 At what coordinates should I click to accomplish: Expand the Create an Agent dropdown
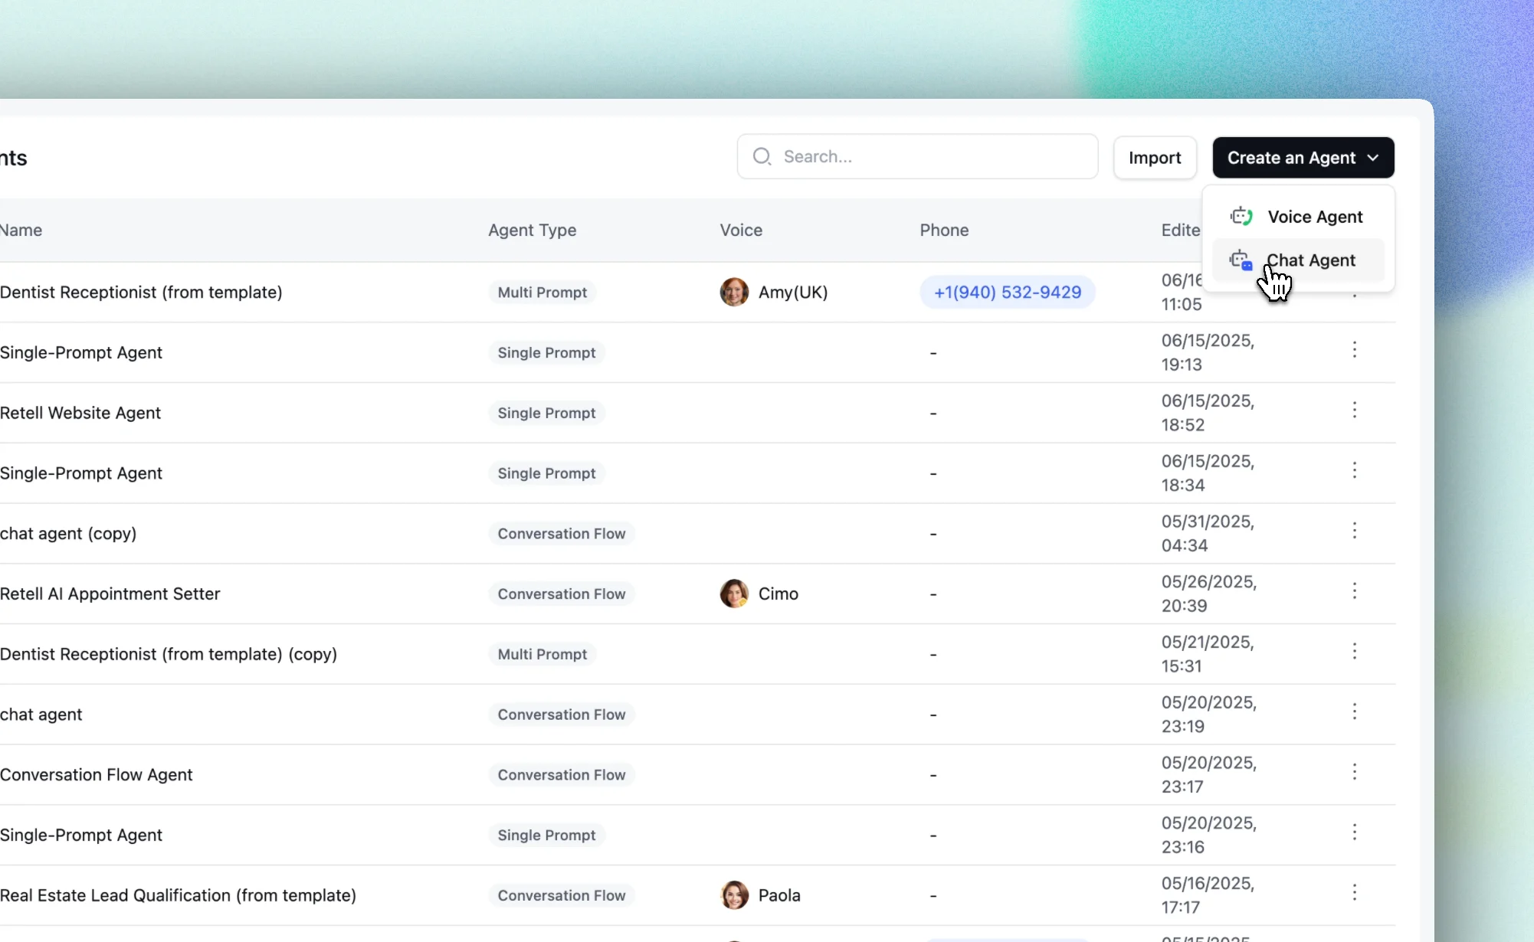coord(1303,158)
